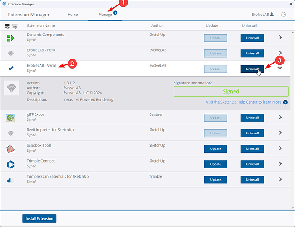Click the select all extensions icon
295x227 pixels.
click(x=7, y=26)
